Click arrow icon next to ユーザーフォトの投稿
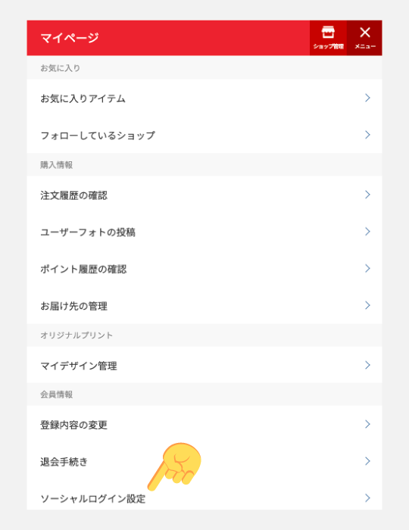This screenshot has height=530, width=409. coord(368,232)
